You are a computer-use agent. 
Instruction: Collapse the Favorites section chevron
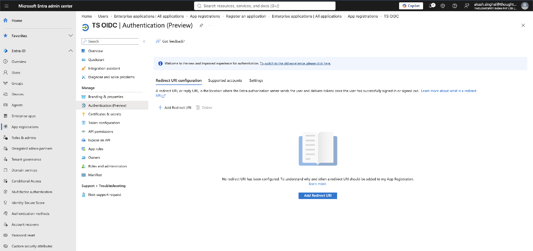[x=71, y=36]
